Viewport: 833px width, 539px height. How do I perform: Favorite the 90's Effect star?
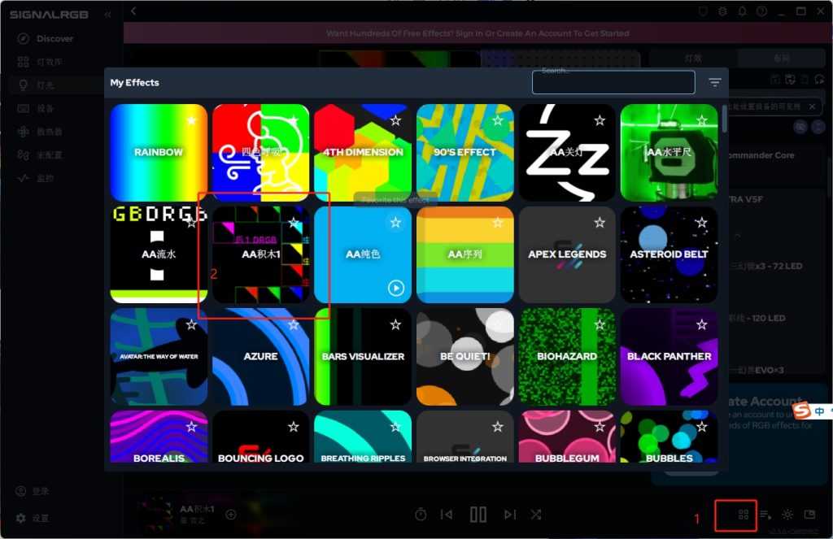point(497,120)
